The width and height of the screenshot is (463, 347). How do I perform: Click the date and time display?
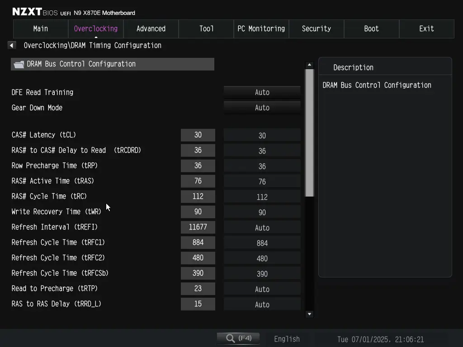pyautogui.click(x=380, y=339)
